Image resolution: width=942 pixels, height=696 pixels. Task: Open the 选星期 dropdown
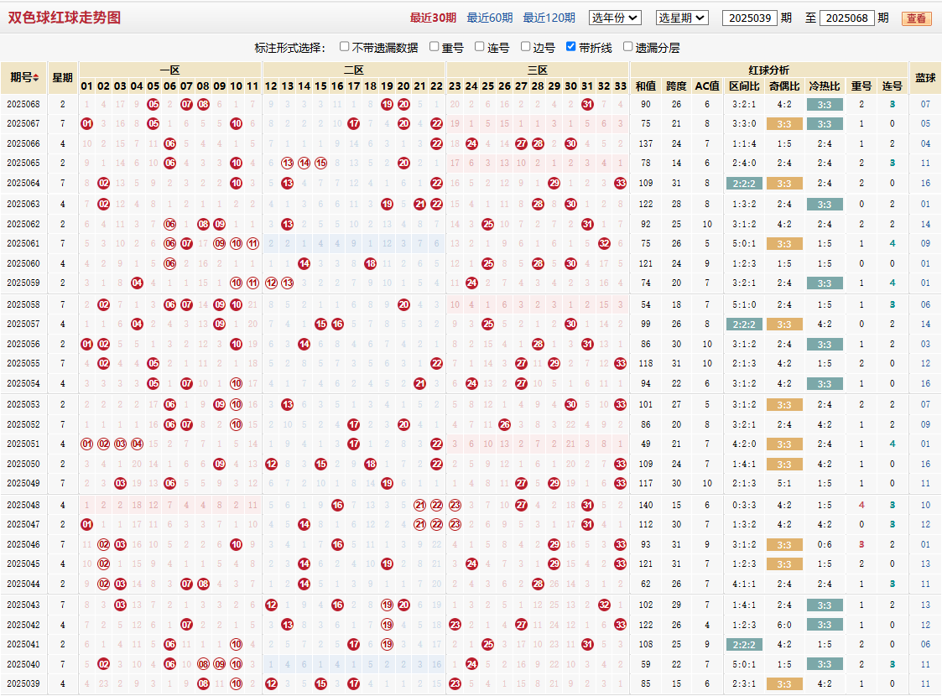tap(682, 18)
